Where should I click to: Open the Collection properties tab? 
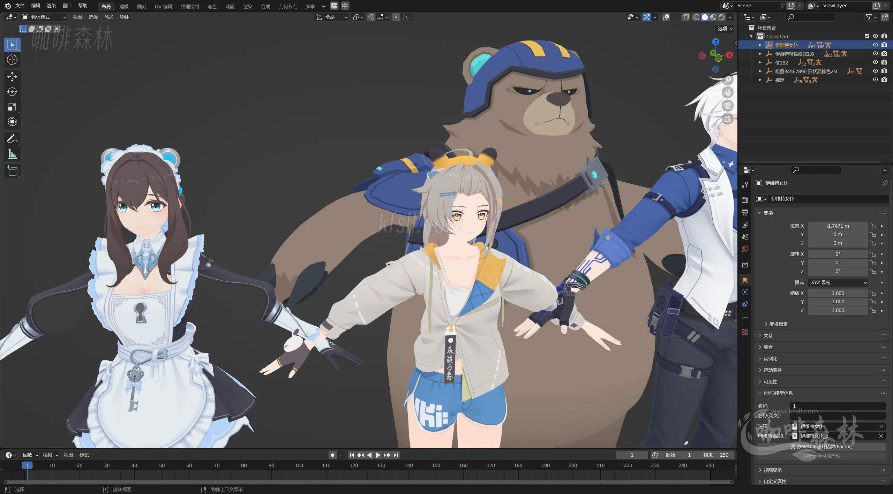pos(745,265)
